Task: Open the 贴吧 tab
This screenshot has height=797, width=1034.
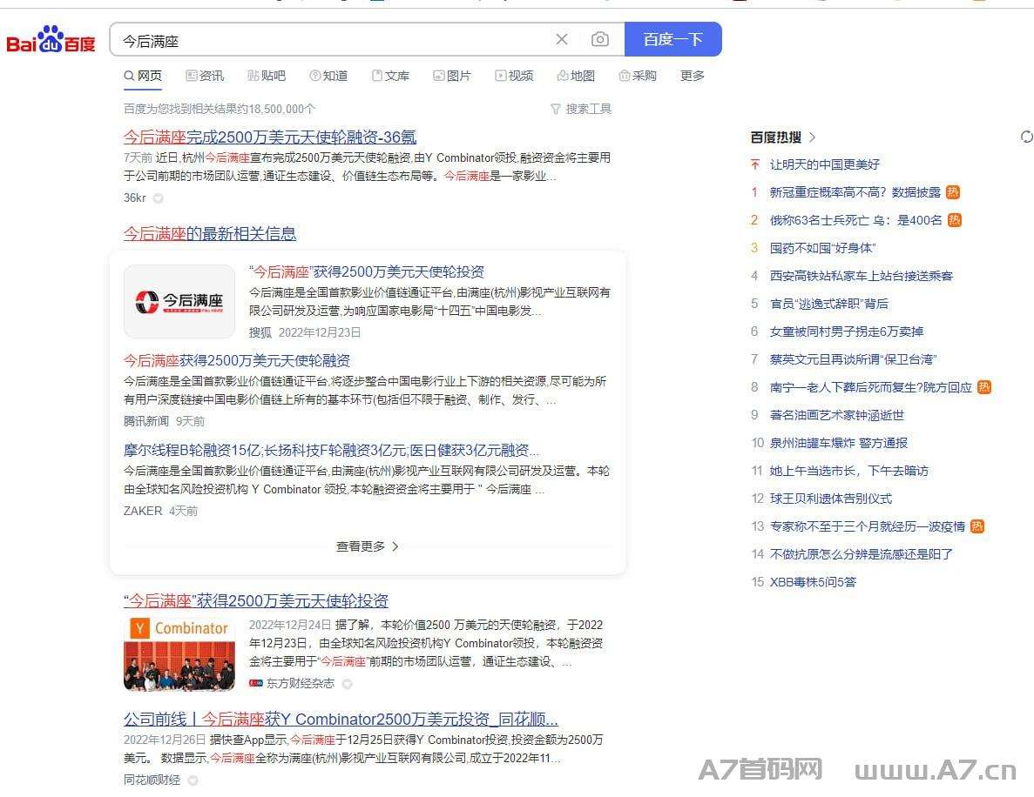Action: point(267,77)
